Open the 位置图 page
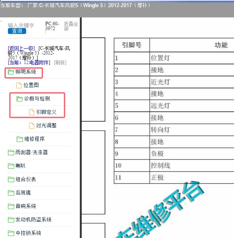This screenshot has width=234, height=238. click(31, 85)
